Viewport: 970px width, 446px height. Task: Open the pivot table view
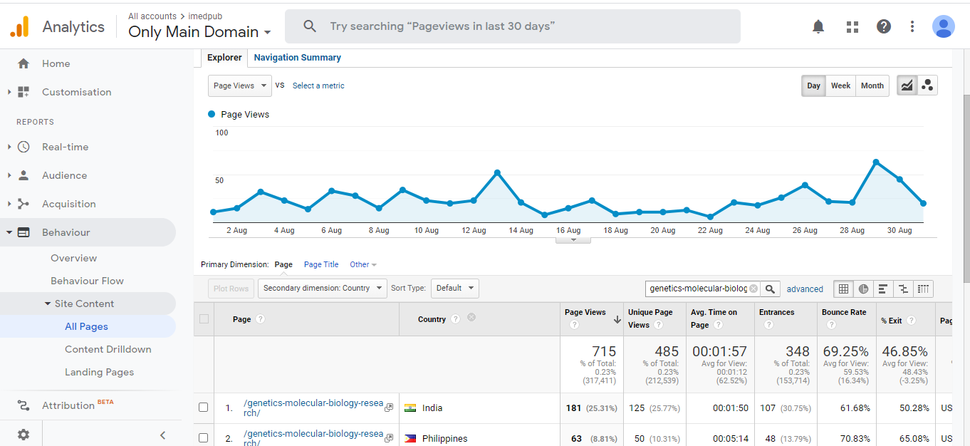pos(924,289)
